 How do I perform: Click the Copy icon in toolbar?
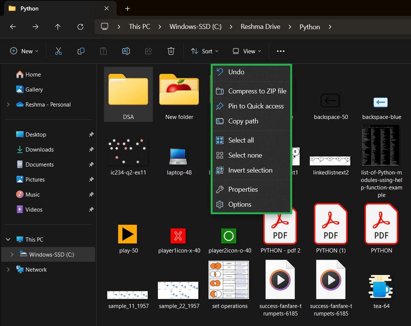(81, 51)
